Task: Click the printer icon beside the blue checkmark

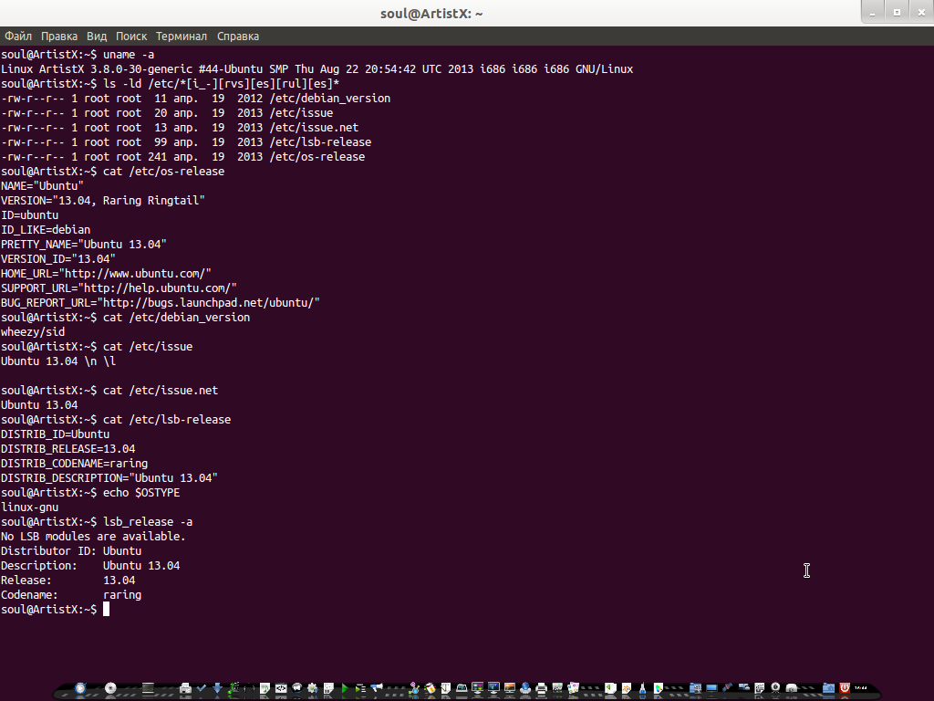Action: 185,689
